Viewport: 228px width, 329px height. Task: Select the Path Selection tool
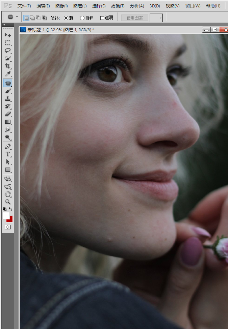pyautogui.click(x=8, y=162)
